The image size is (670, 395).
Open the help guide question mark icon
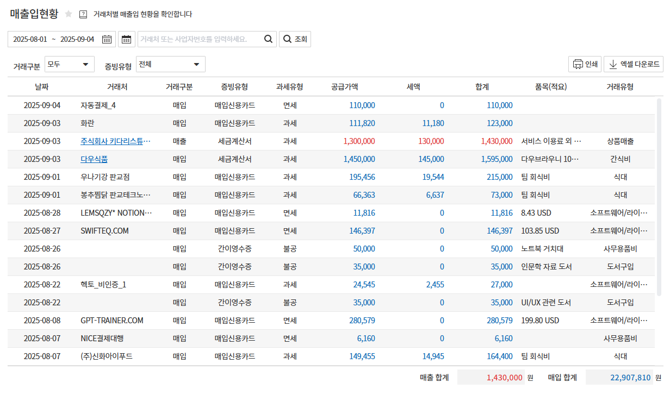coord(83,14)
